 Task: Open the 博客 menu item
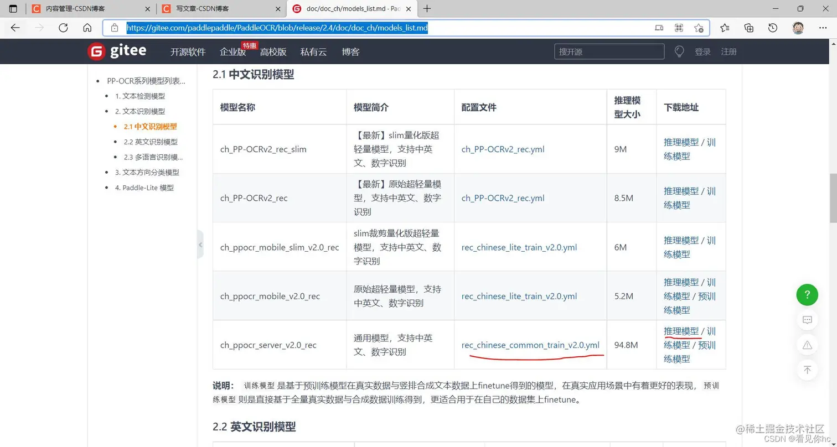coord(350,52)
